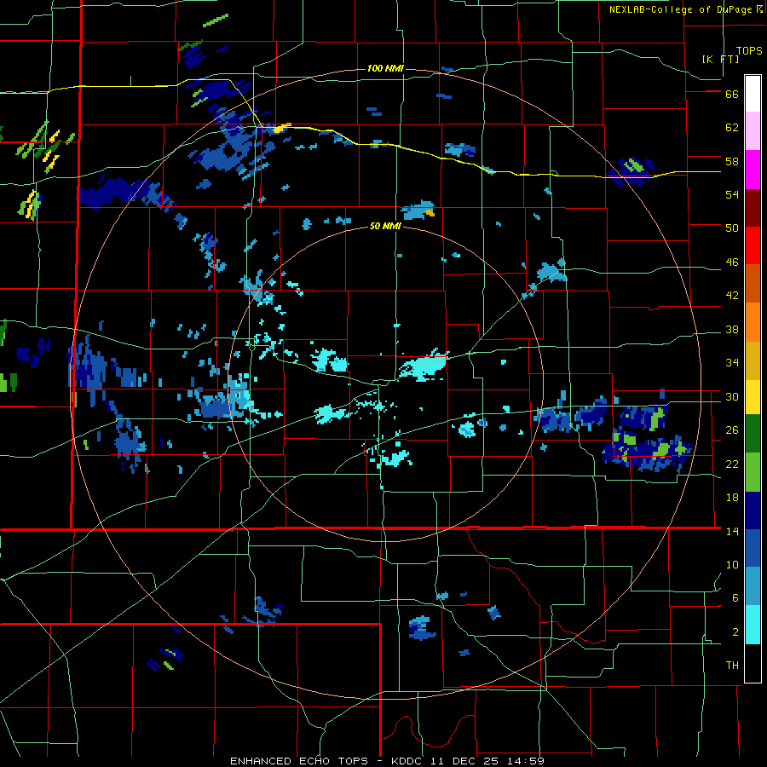The width and height of the screenshot is (767, 767).
Task: Select the legend value 22
Action: coord(732,464)
